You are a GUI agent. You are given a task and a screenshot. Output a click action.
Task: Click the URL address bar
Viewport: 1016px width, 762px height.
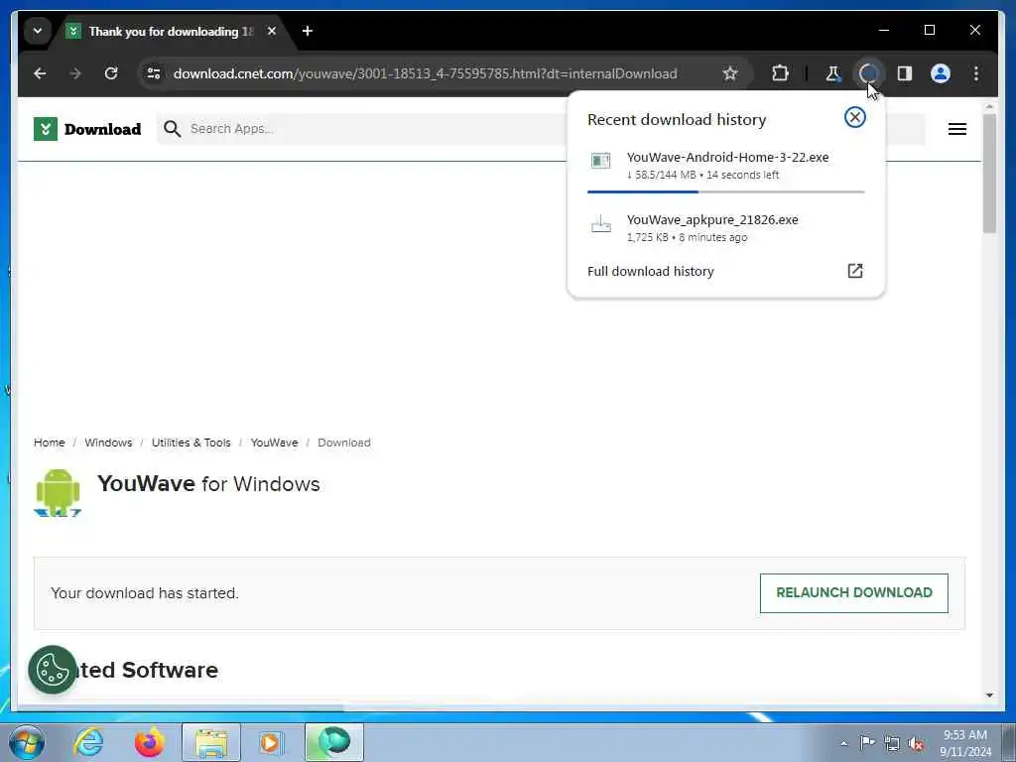pyautogui.click(x=425, y=73)
